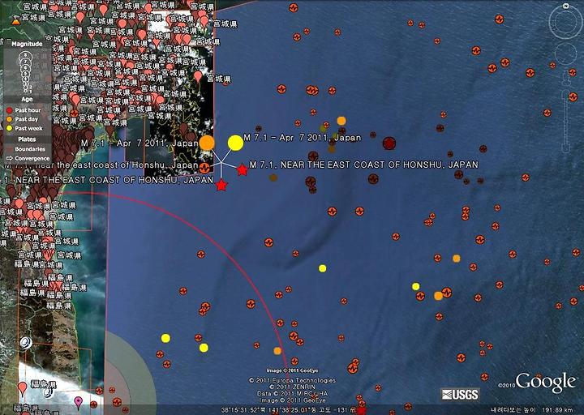Open the lowercase 'near the east coast of Honshu, Japan' label
The height and width of the screenshot is (415, 584).
[x=102, y=165]
